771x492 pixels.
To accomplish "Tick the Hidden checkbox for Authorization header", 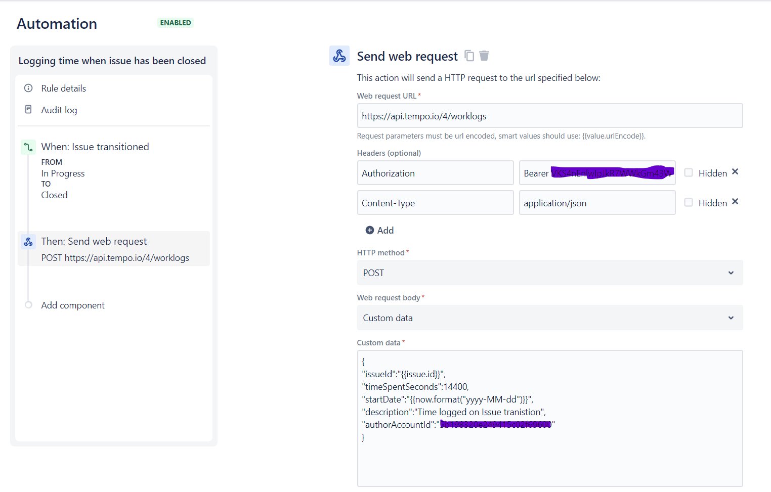I will [689, 172].
